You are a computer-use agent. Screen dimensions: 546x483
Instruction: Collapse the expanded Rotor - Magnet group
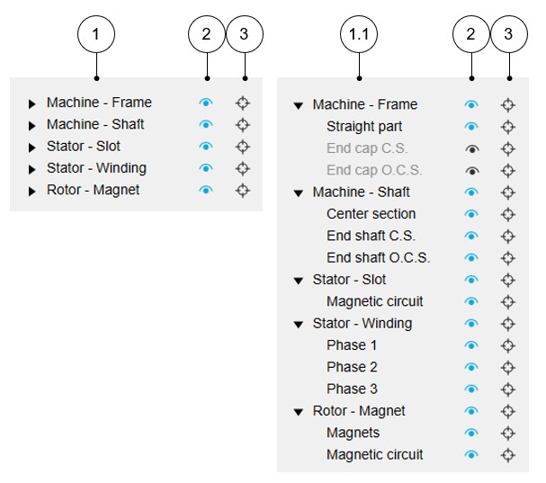(299, 411)
